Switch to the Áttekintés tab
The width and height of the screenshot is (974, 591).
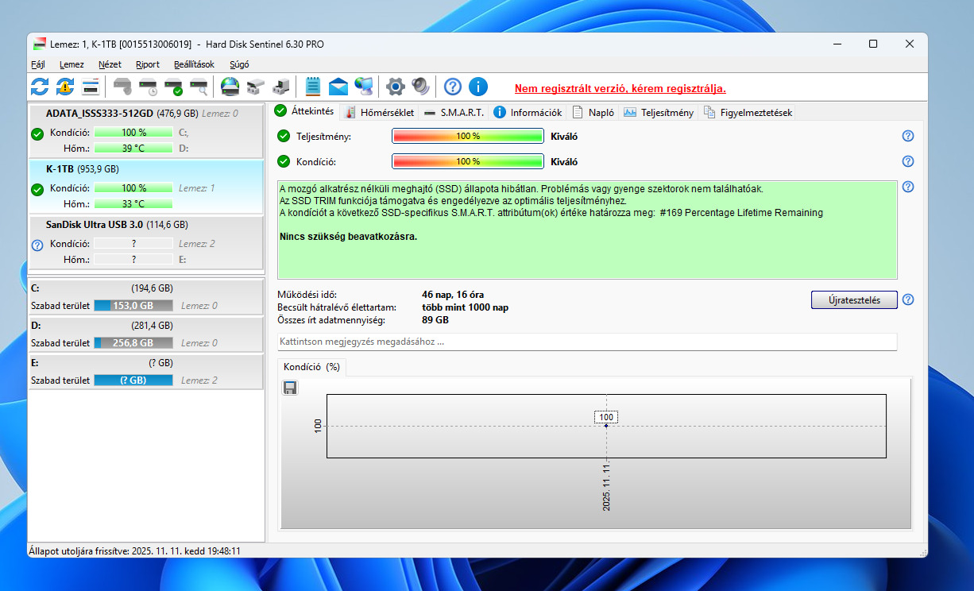point(304,111)
